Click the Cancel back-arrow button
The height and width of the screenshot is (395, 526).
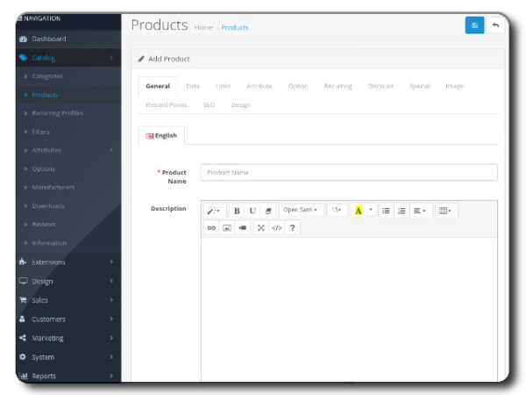tap(495, 25)
